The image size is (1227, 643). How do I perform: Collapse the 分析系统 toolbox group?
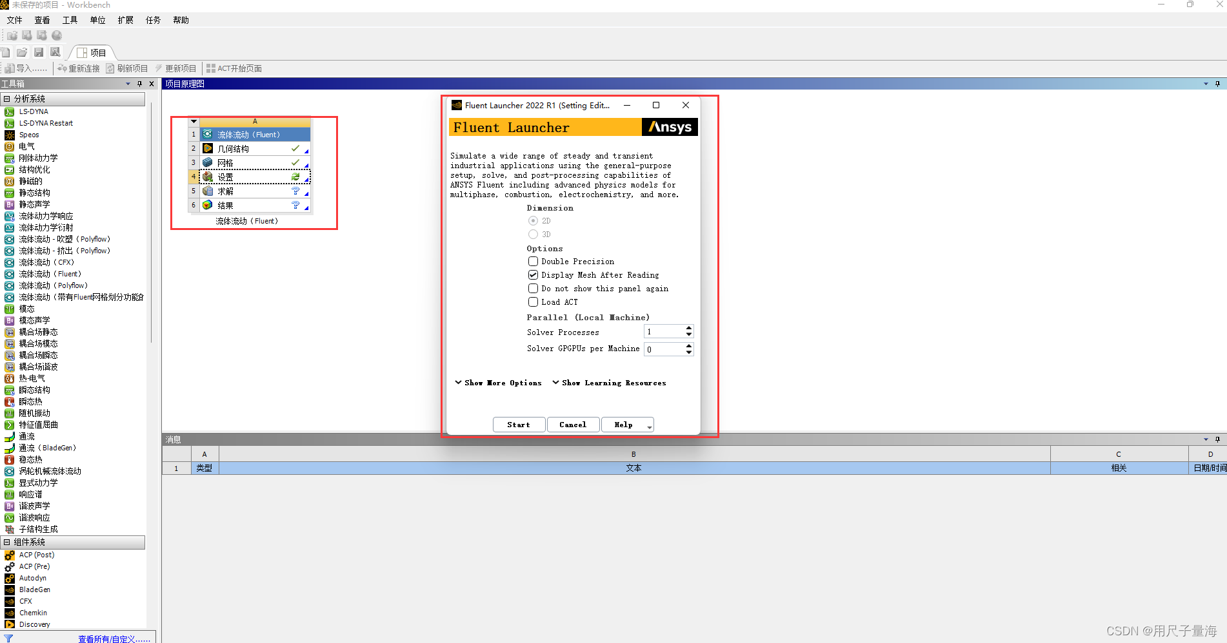(x=6, y=99)
